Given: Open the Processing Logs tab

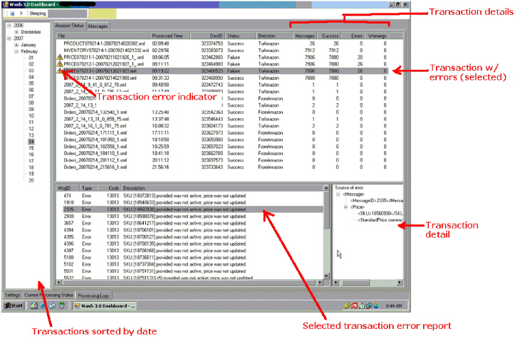Looking at the screenshot, I should coord(93,295).
